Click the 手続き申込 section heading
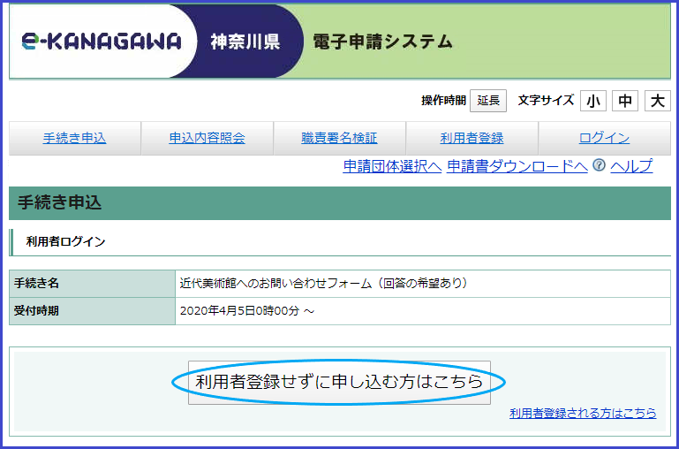This screenshot has width=679, height=449. (x=60, y=202)
